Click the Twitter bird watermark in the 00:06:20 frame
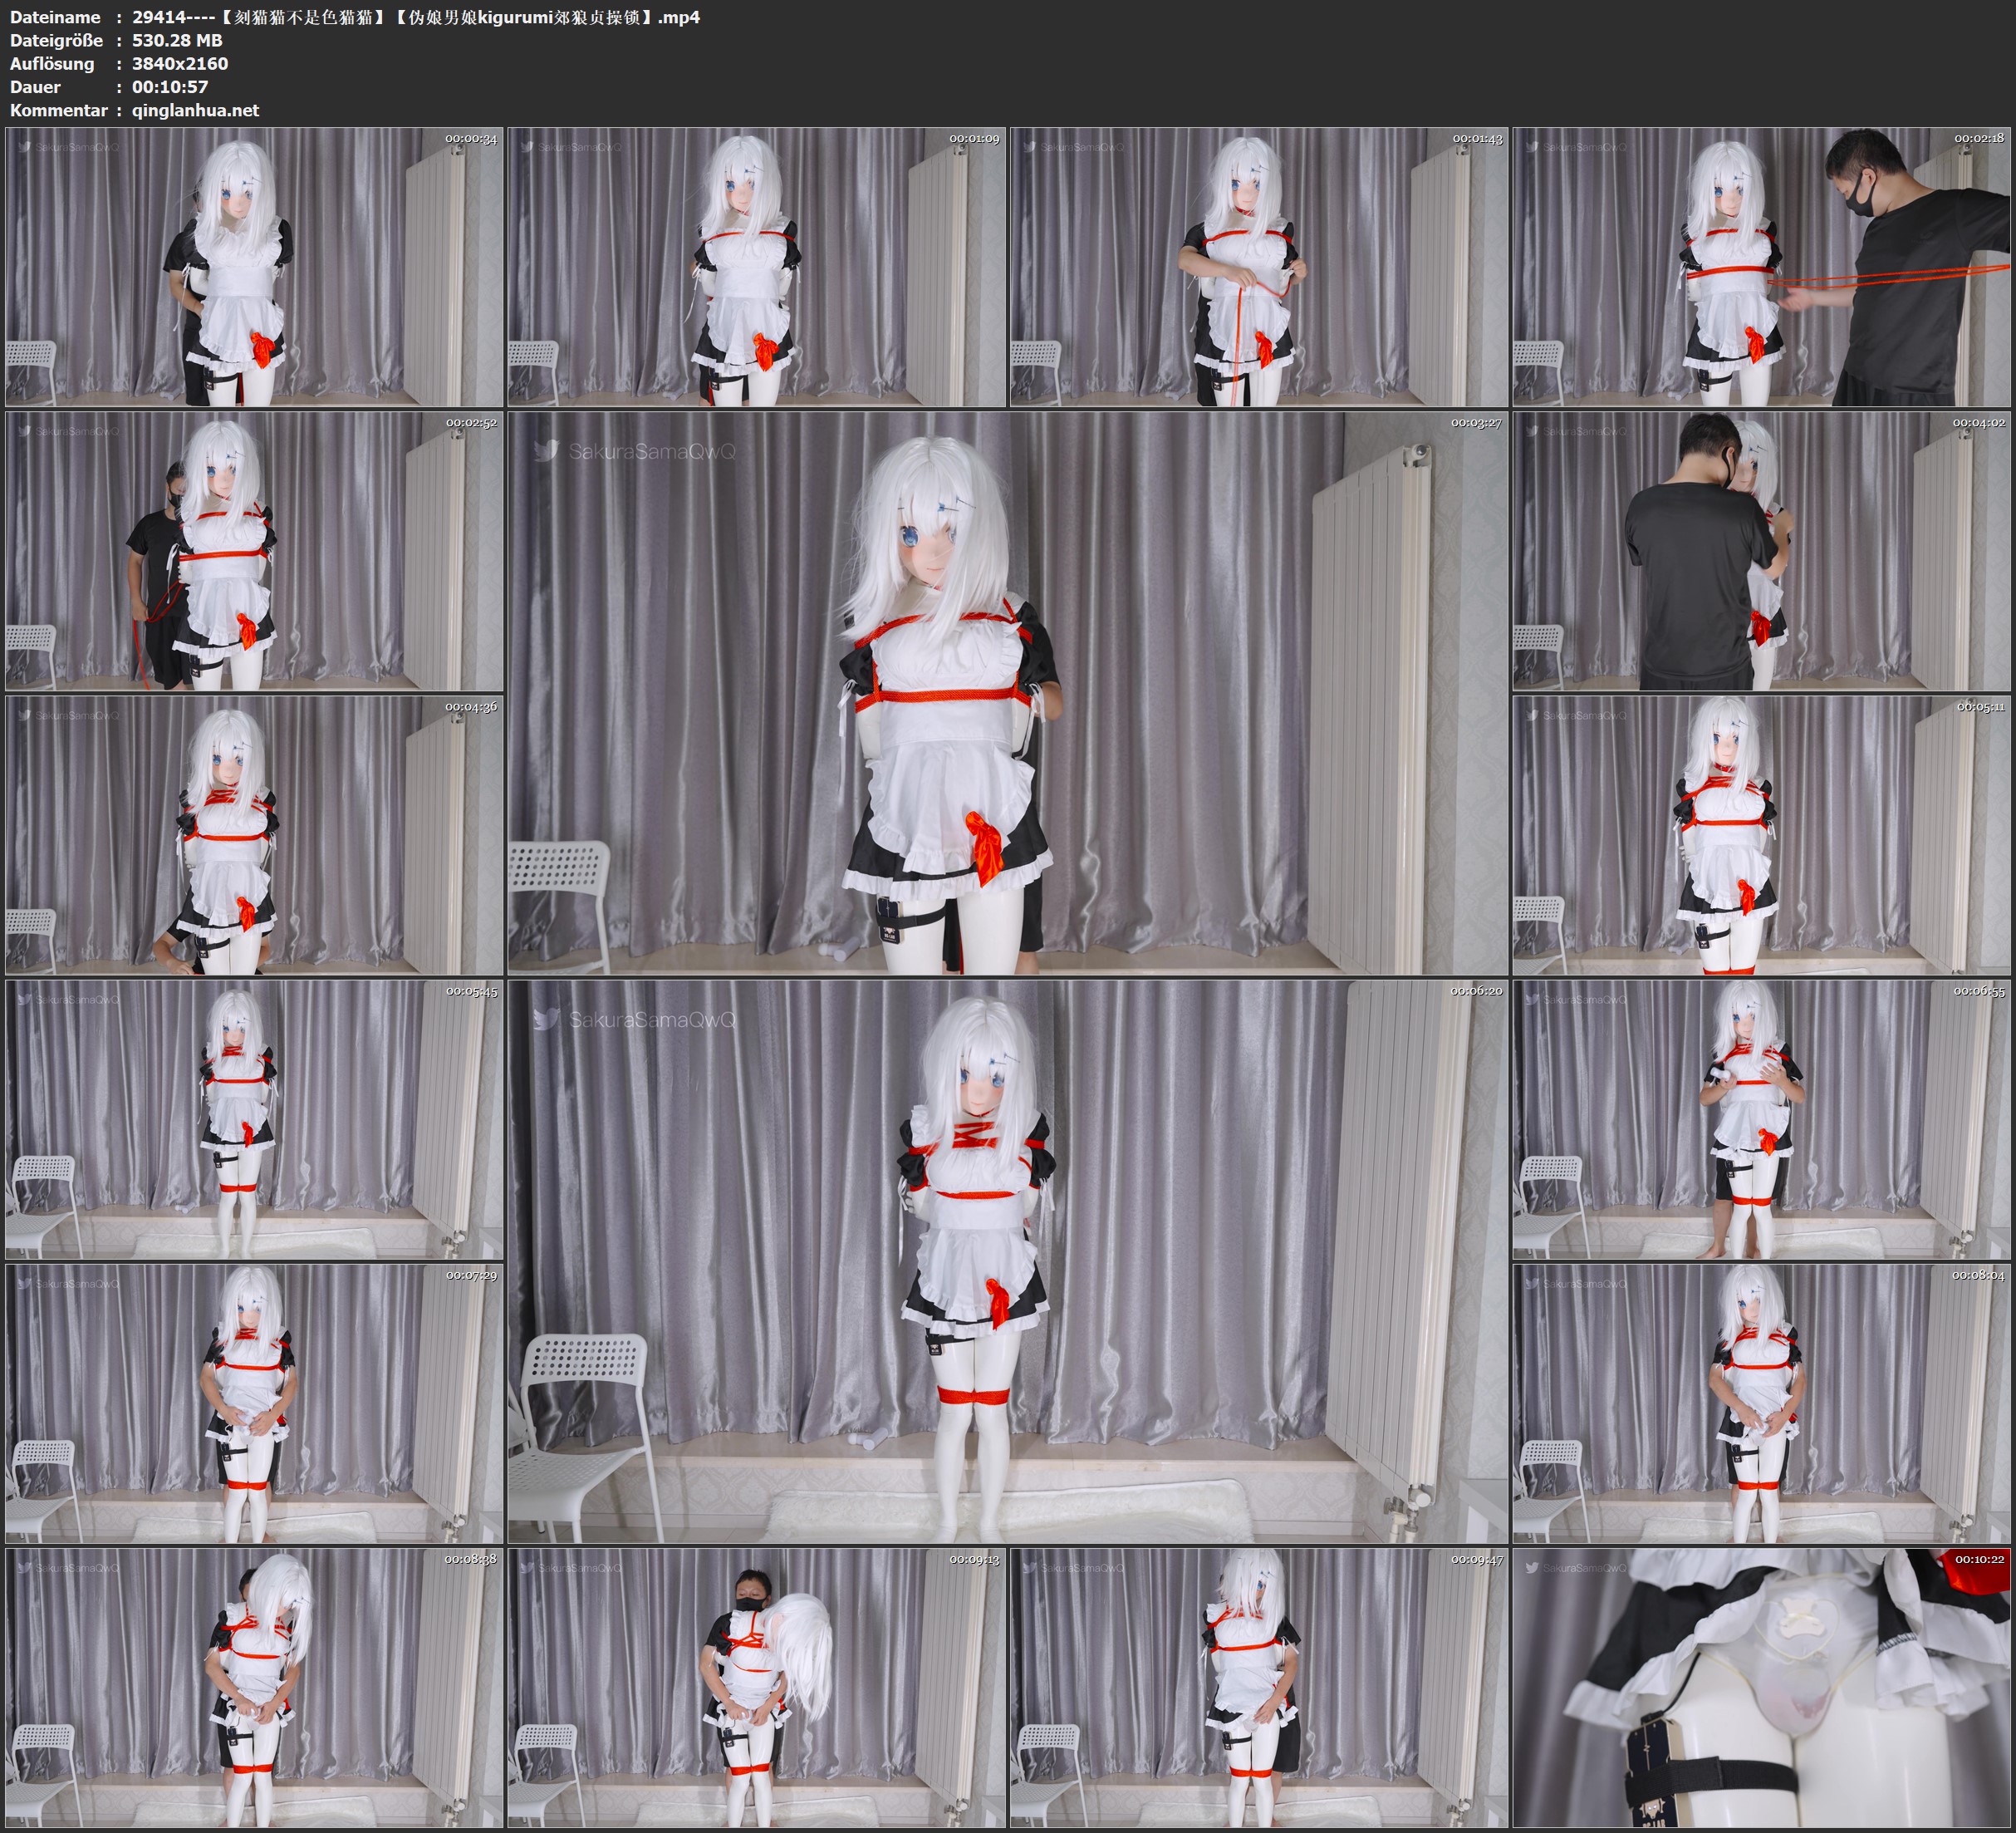2016x1833 pixels. point(546,1020)
